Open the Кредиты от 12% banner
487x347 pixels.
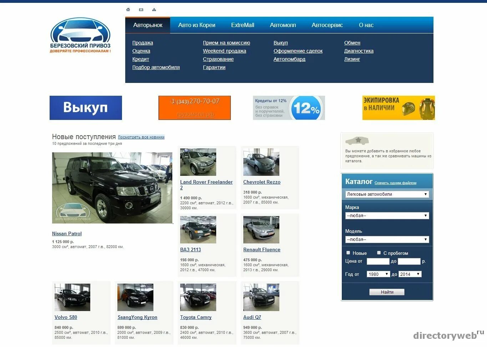(x=289, y=108)
